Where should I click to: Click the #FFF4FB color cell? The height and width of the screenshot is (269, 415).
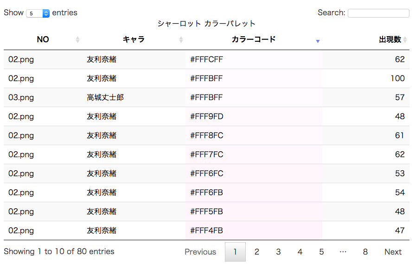[x=254, y=231]
